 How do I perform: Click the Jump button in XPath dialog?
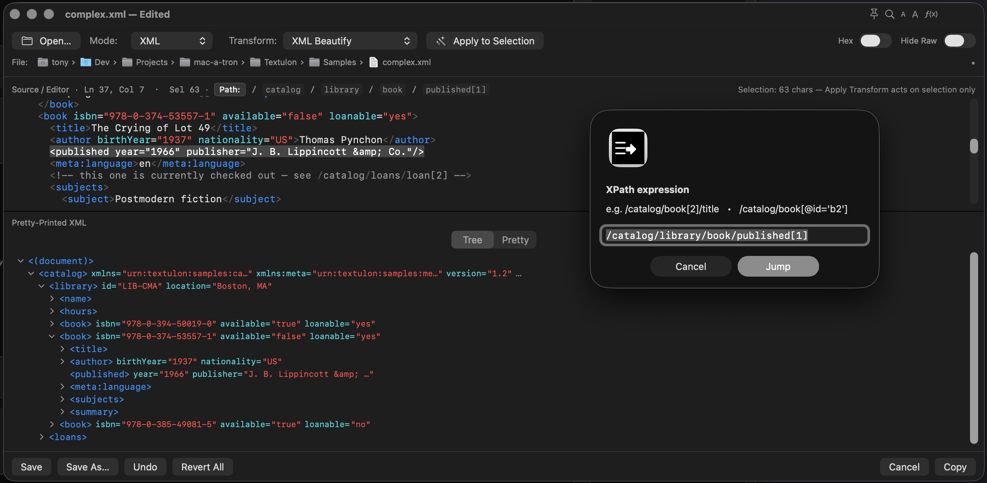778,266
